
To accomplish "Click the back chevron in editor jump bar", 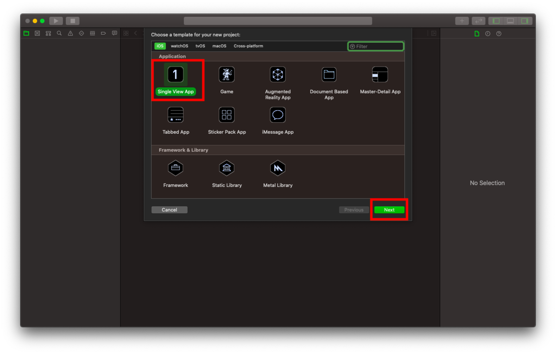I will [136, 33].
